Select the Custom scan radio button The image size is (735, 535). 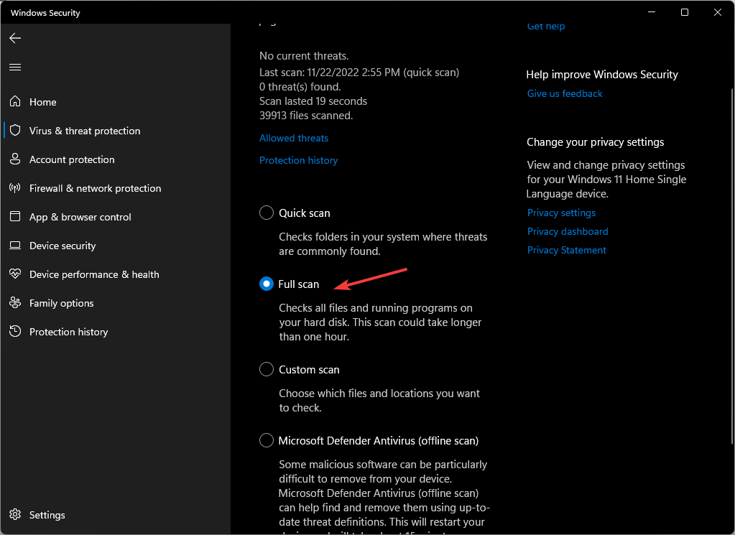pyautogui.click(x=267, y=369)
